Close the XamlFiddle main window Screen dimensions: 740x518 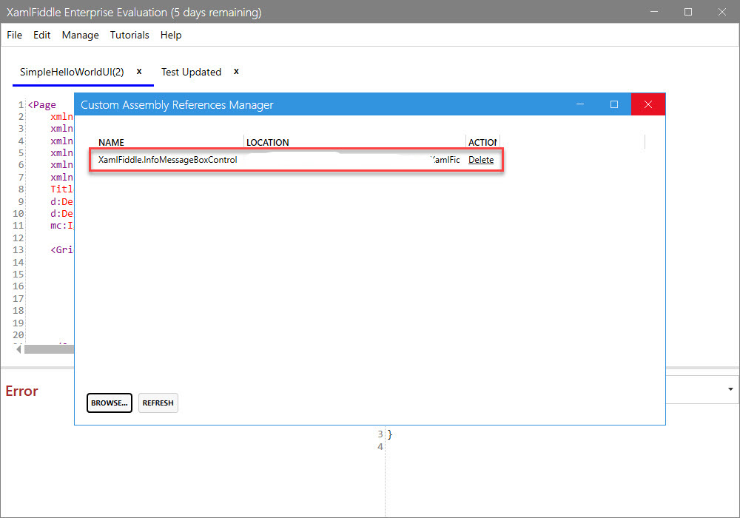point(722,12)
